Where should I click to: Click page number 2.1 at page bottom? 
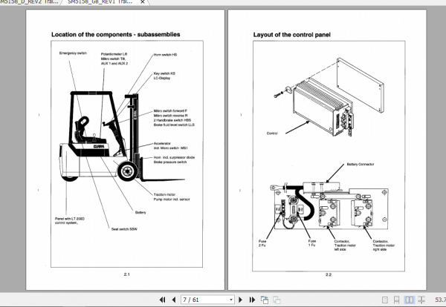[127, 274]
